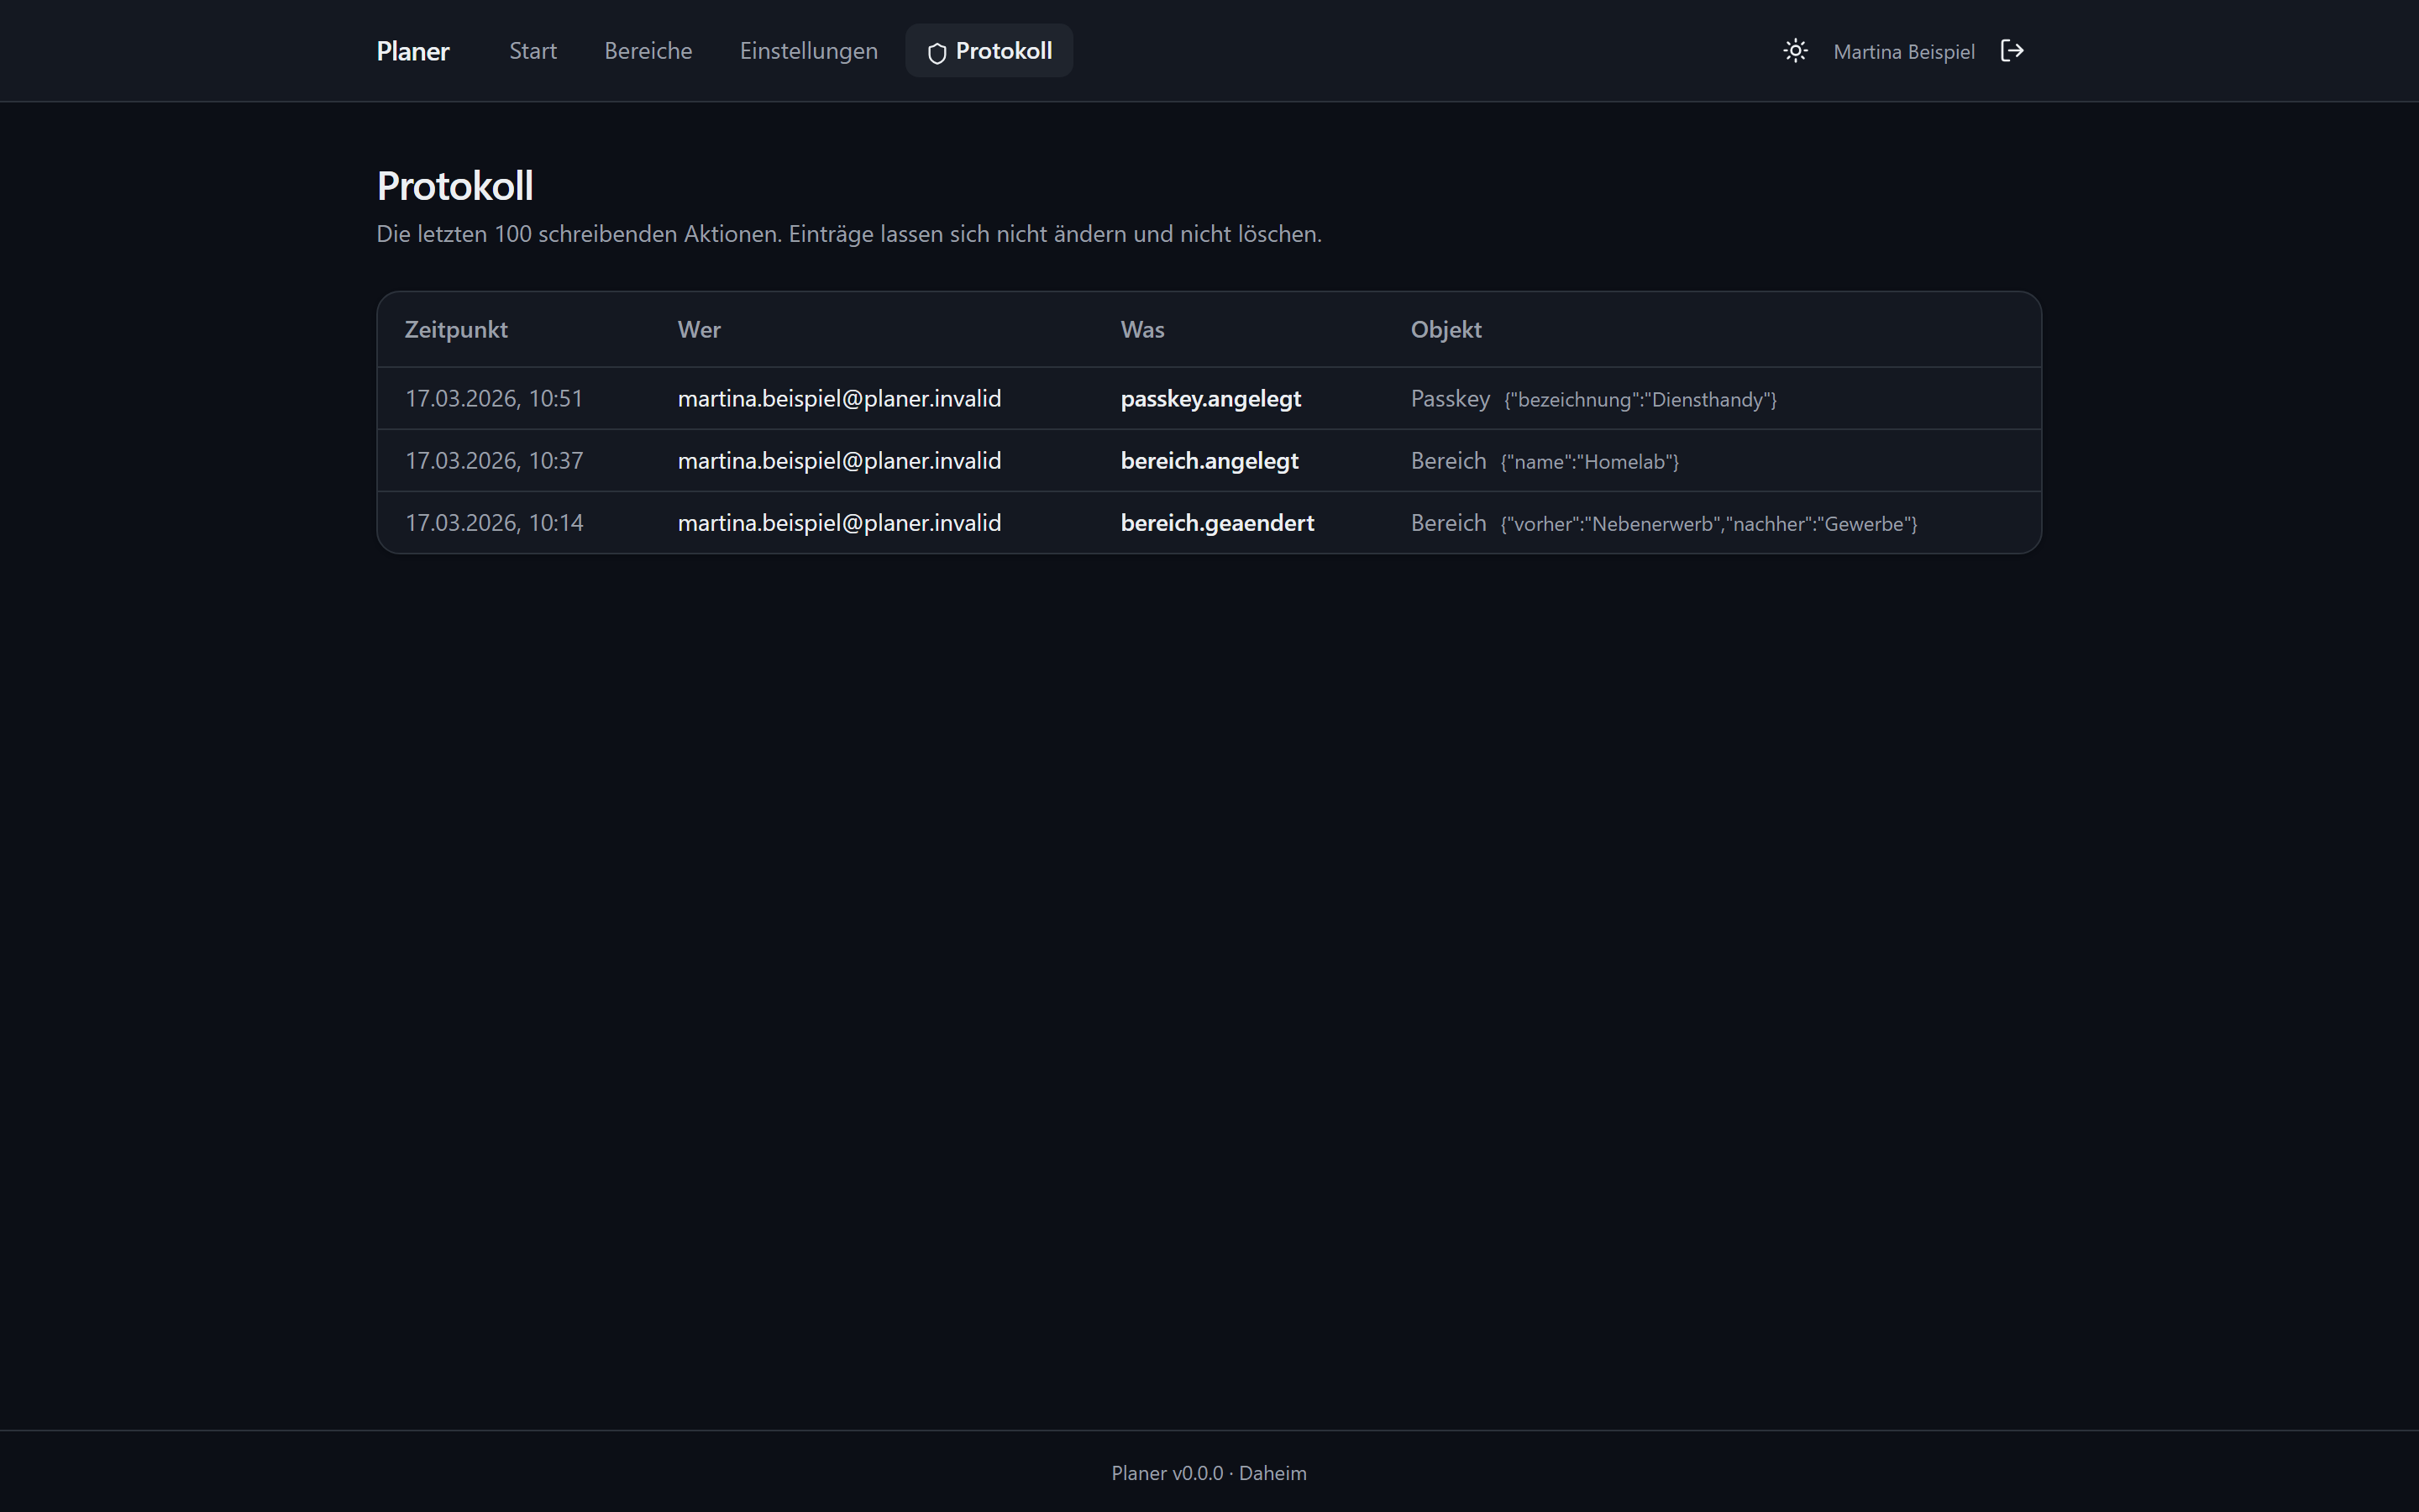Toggle light mode with sun icon
The height and width of the screenshot is (1512, 2419).
point(1795,51)
